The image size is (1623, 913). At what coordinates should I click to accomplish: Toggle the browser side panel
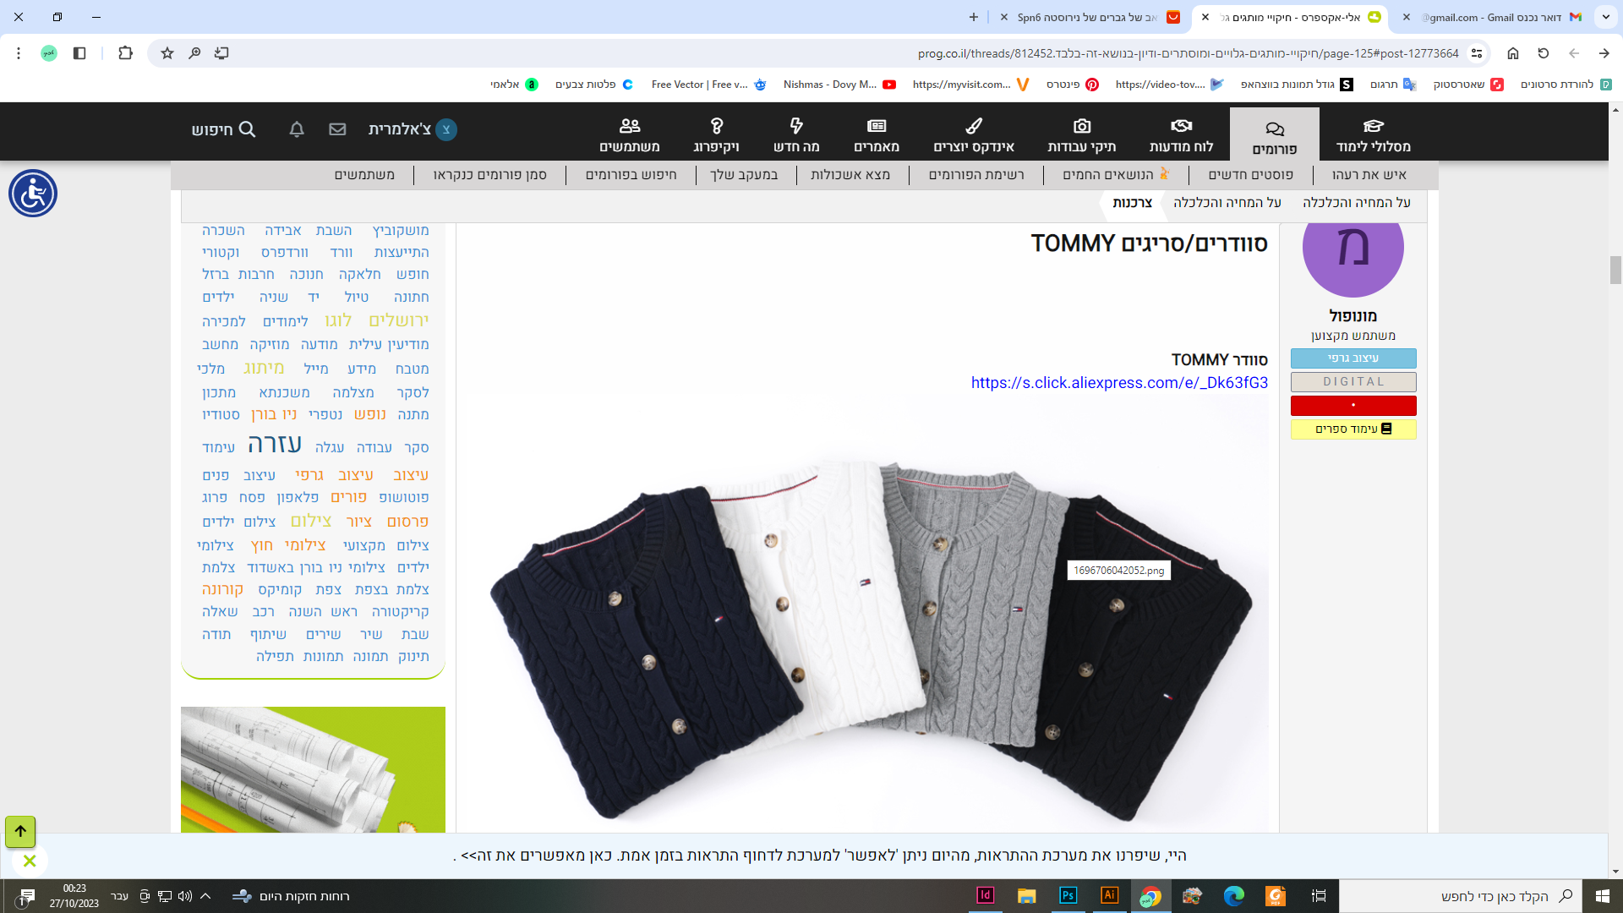coord(79,53)
